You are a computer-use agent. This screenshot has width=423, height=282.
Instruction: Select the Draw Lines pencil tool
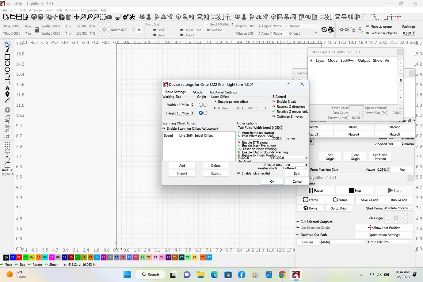7,51
